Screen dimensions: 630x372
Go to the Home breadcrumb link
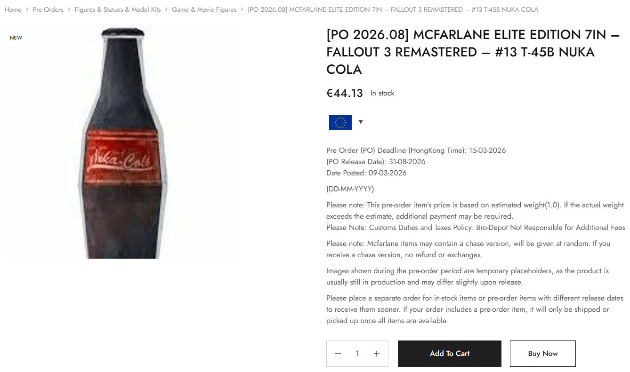pos(13,9)
